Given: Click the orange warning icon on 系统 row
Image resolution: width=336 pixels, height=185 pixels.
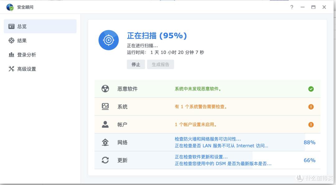Looking at the screenshot, I should point(311,107).
